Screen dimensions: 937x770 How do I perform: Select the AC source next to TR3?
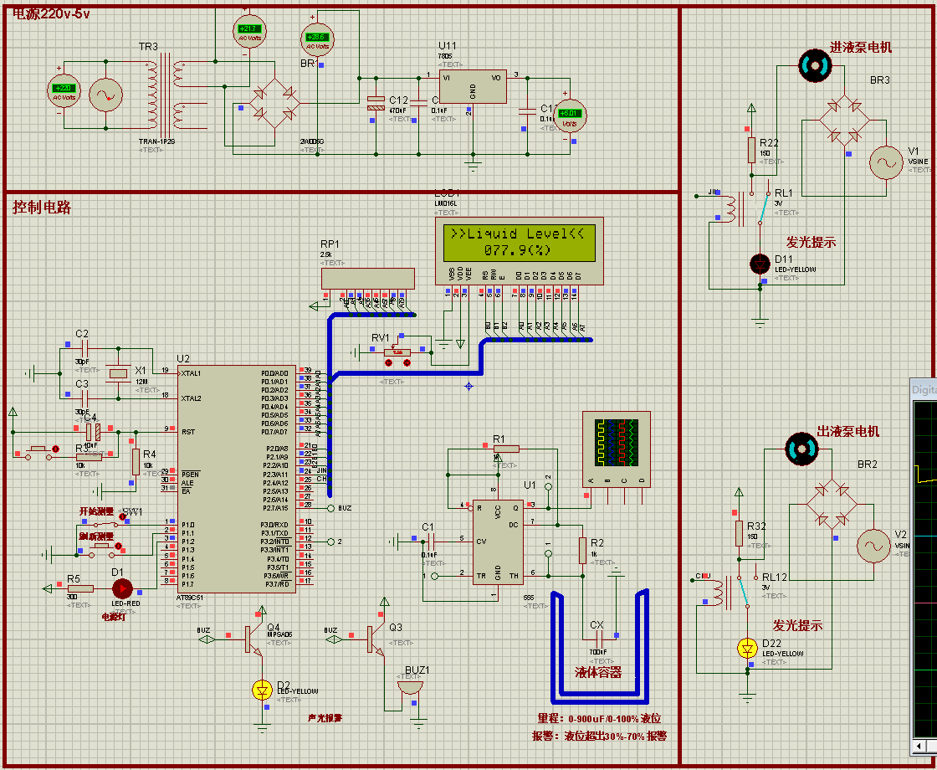point(105,95)
